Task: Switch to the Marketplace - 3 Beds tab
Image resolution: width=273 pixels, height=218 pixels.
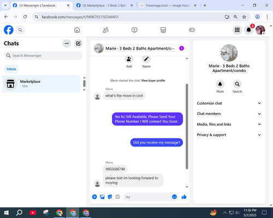Action: click(x=105, y=5)
